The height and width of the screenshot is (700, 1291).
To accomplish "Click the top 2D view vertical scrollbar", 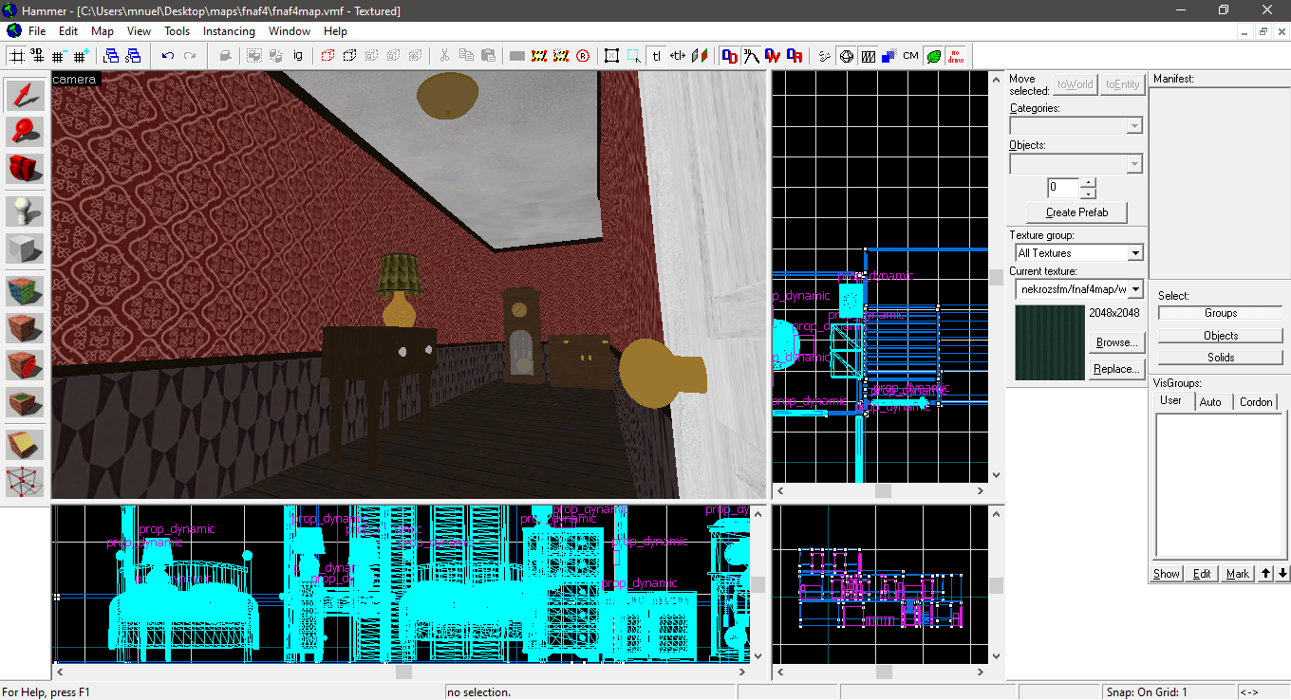I will [x=995, y=277].
